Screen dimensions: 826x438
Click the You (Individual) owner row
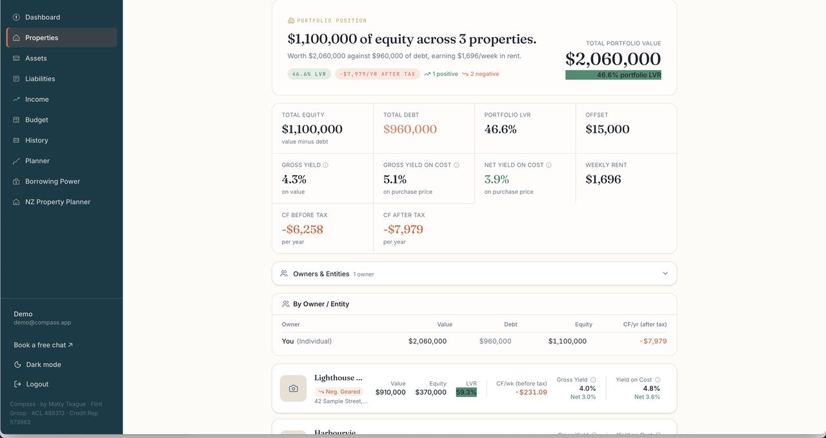point(474,341)
